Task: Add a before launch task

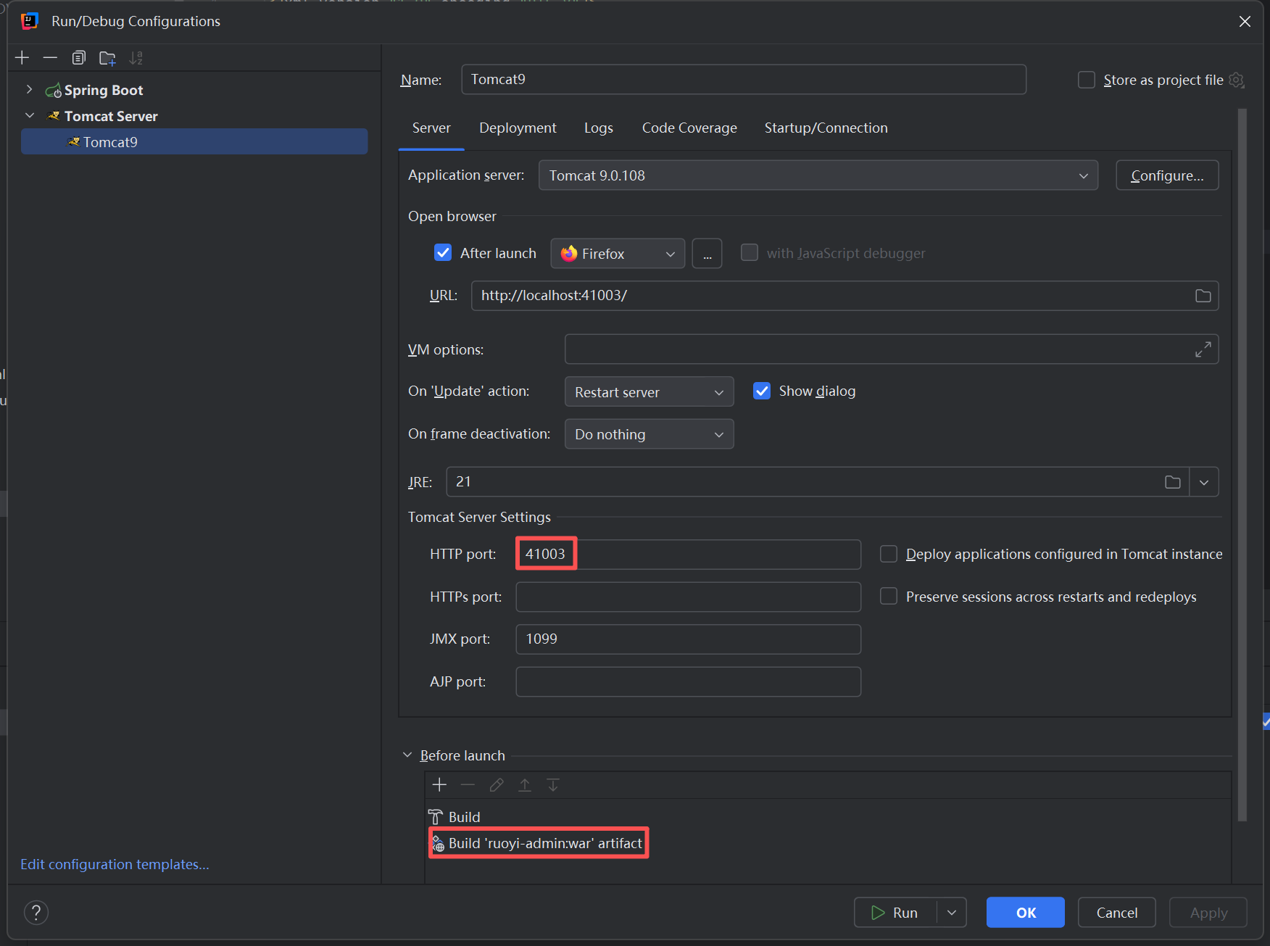Action: coord(439,785)
